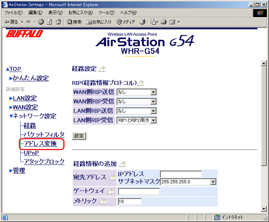Click the Windows logo throbber icon
The width and height of the screenshot is (269, 222).
260,13
